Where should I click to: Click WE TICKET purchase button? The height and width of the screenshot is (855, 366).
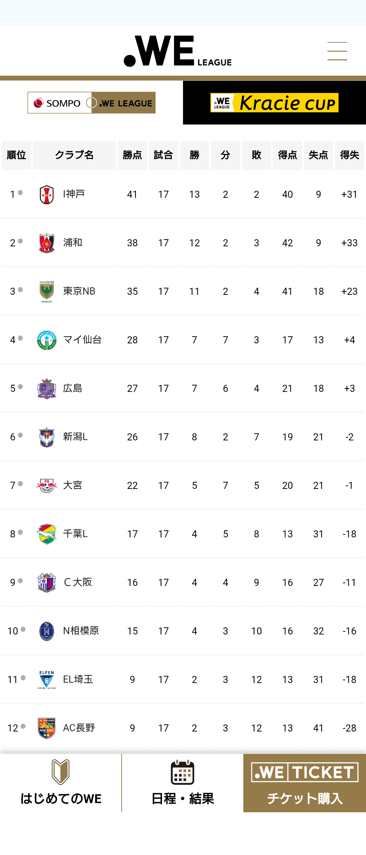305,783
